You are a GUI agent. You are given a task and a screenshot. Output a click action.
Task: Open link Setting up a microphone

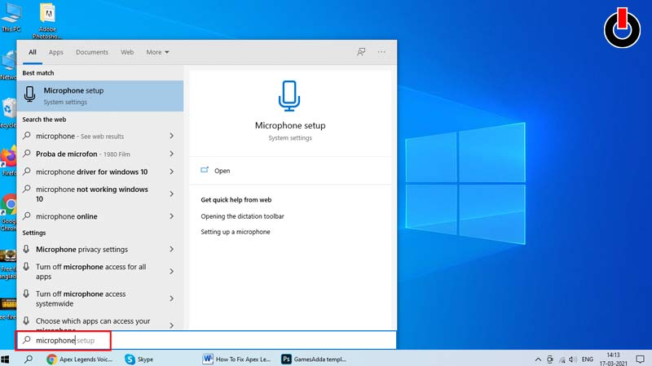236,232
